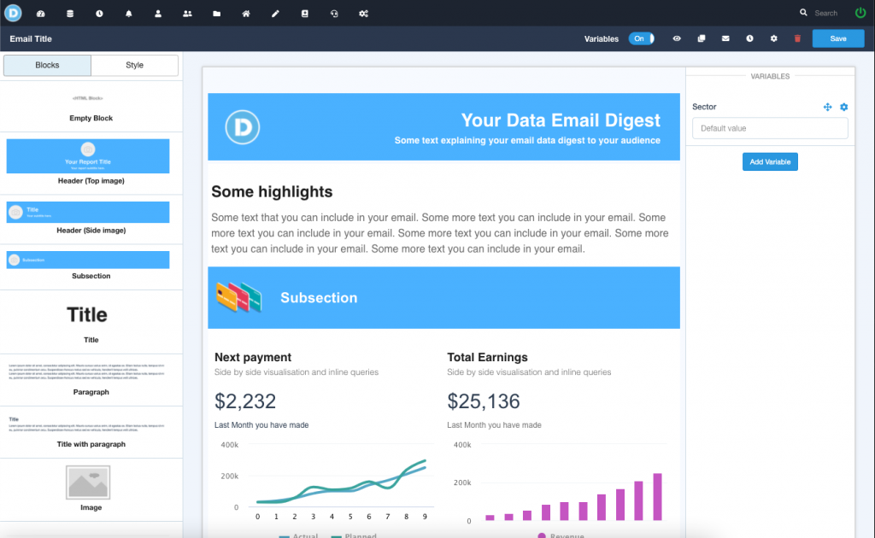Click the Sector default value field

pyautogui.click(x=770, y=128)
